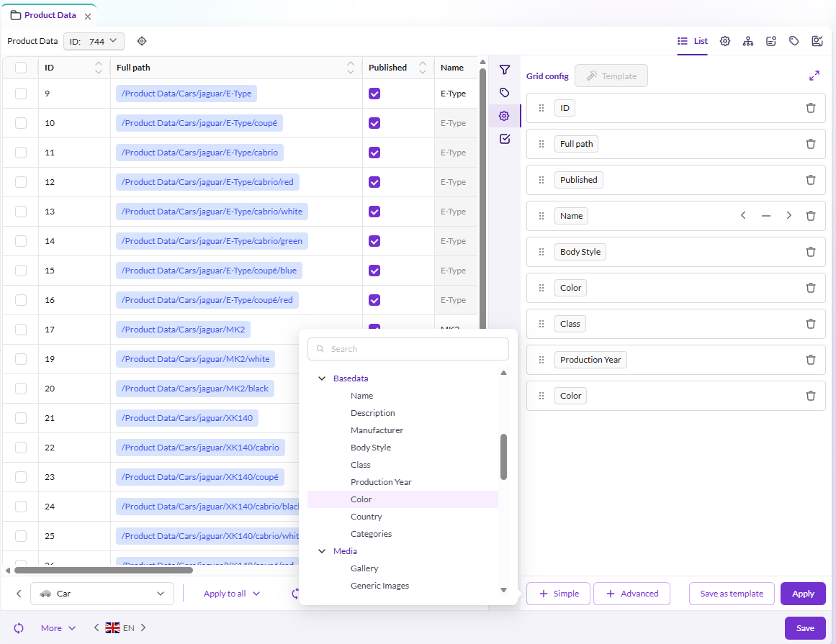Add an Advanced column
This screenshot has height=644, width=836.
point(632,594)
